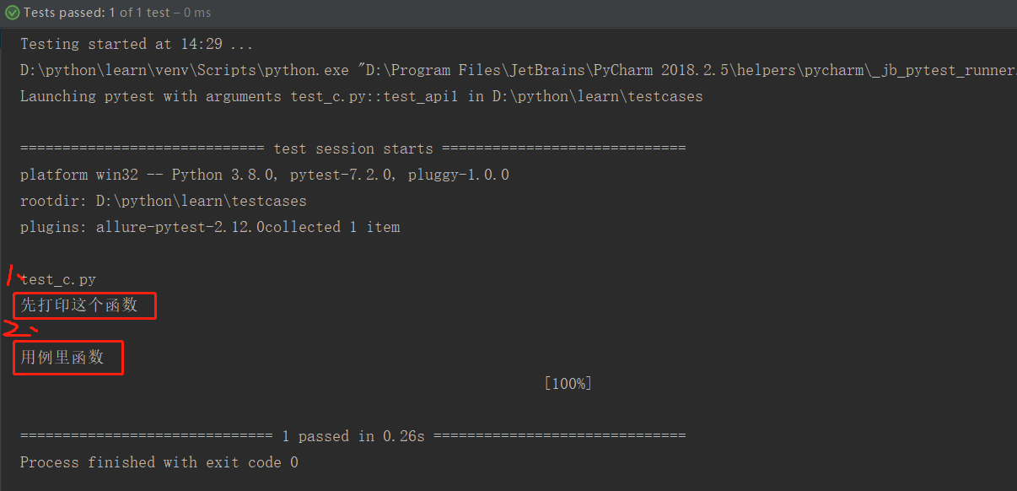Viewport: 1017px width, 491px height.
Task: Click the rootdir path line
Action: point(163,202)
